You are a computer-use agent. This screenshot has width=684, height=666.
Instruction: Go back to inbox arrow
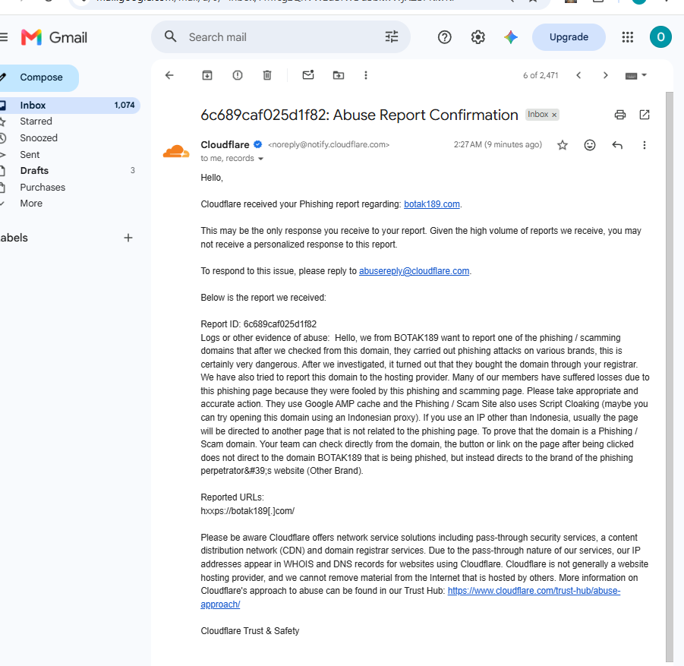169,75
